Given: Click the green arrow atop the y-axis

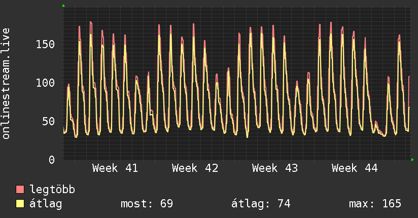Looking at the screenshot, I should coord(63,6).
